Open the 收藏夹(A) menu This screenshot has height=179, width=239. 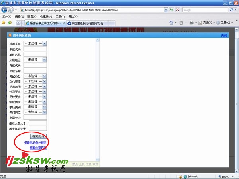coord(46,16)
